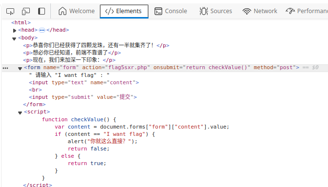This screenshot has height=187, width=328.
Task: Open the Sources tab
Action: point(216,11)
